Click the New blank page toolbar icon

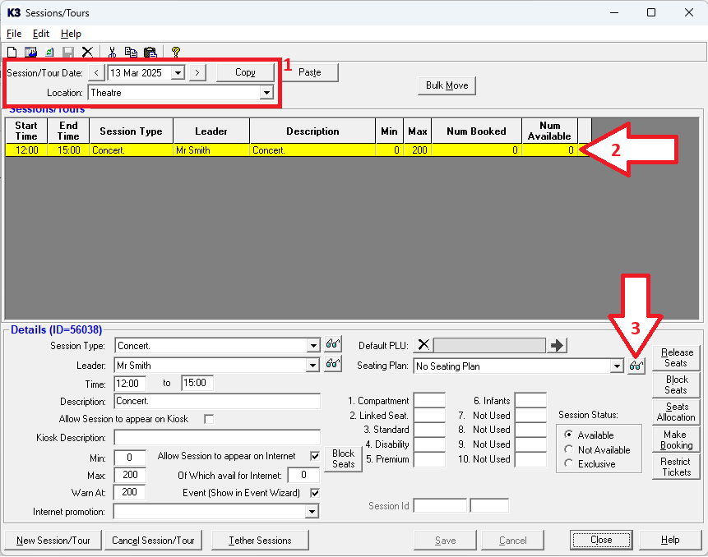click(x=12, y=53)
